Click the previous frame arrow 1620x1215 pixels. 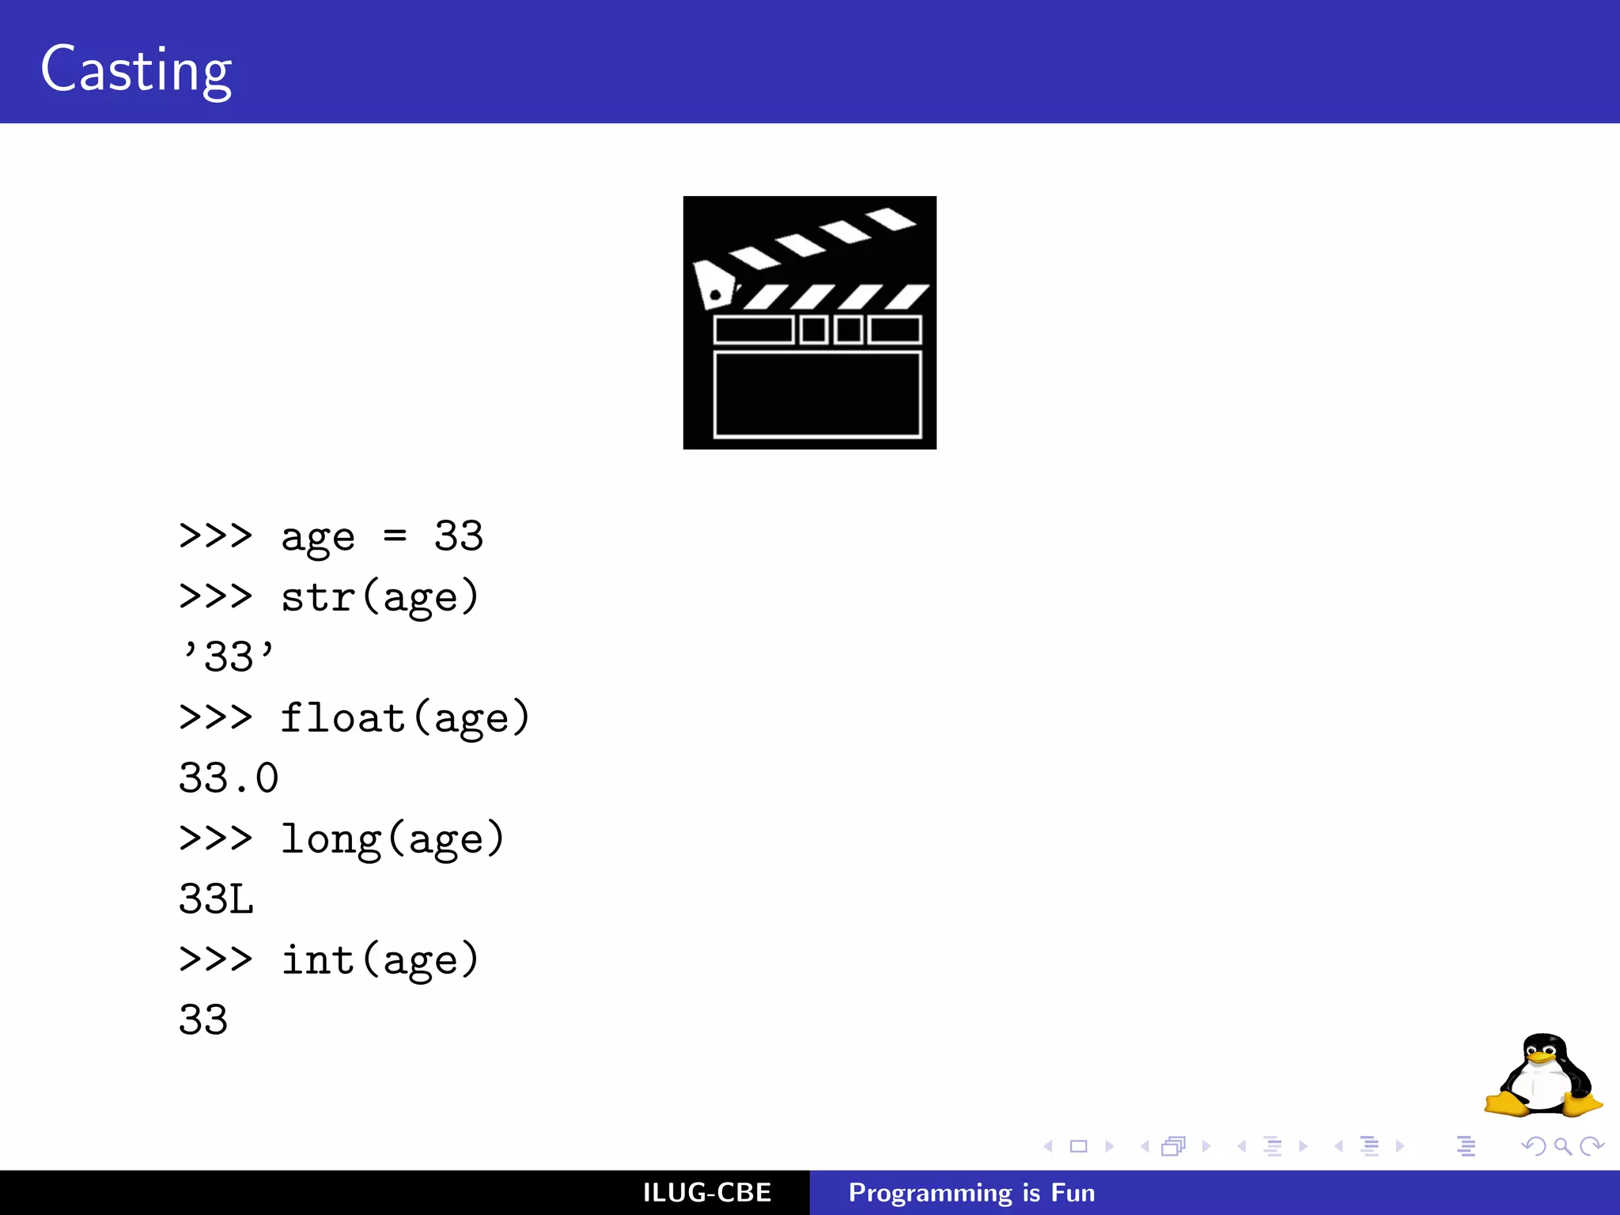[1145, 1146]
